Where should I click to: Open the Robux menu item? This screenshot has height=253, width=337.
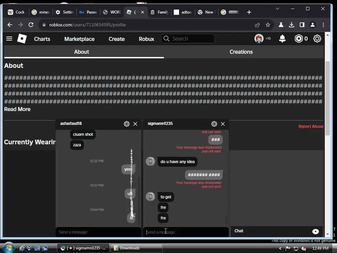click(x=146, y=39)
